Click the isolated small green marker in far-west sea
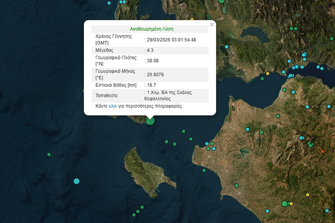 (x=49, y=154)
